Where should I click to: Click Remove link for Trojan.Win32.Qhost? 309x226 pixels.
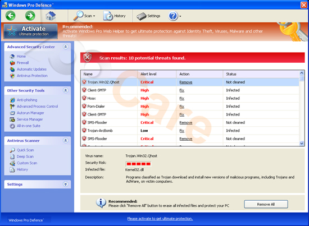point(185,82)
